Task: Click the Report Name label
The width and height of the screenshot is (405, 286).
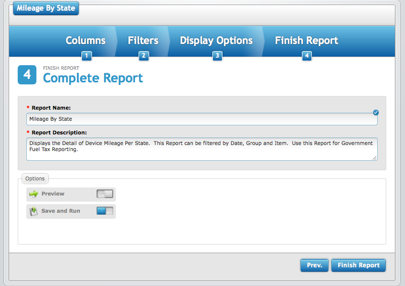Action: [51, 108]
